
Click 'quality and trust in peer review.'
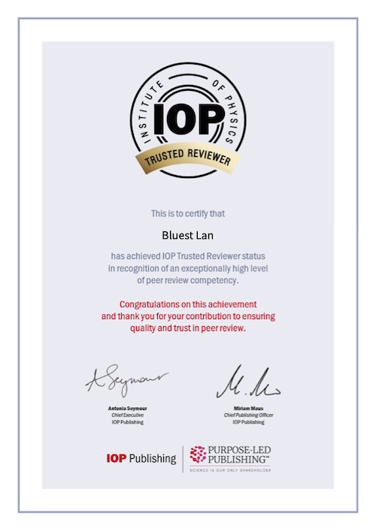click(188, 328)
